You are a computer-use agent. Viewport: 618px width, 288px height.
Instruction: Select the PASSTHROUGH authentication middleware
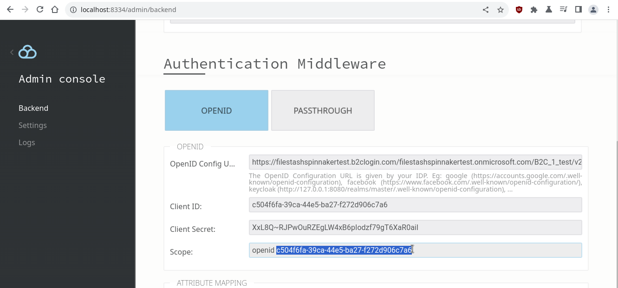pos(323,110)
